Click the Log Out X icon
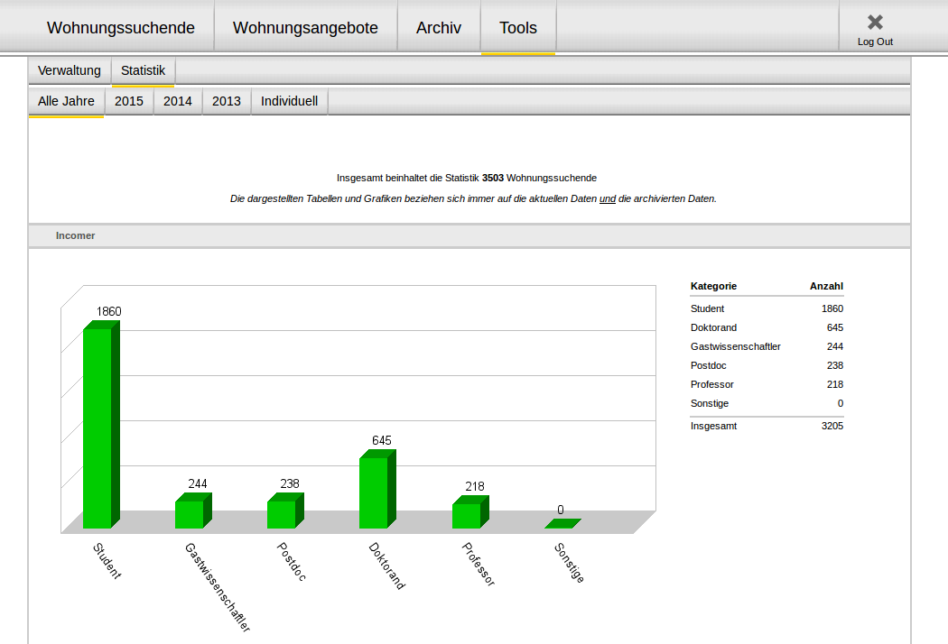948x644 pixels. [875, 23]
